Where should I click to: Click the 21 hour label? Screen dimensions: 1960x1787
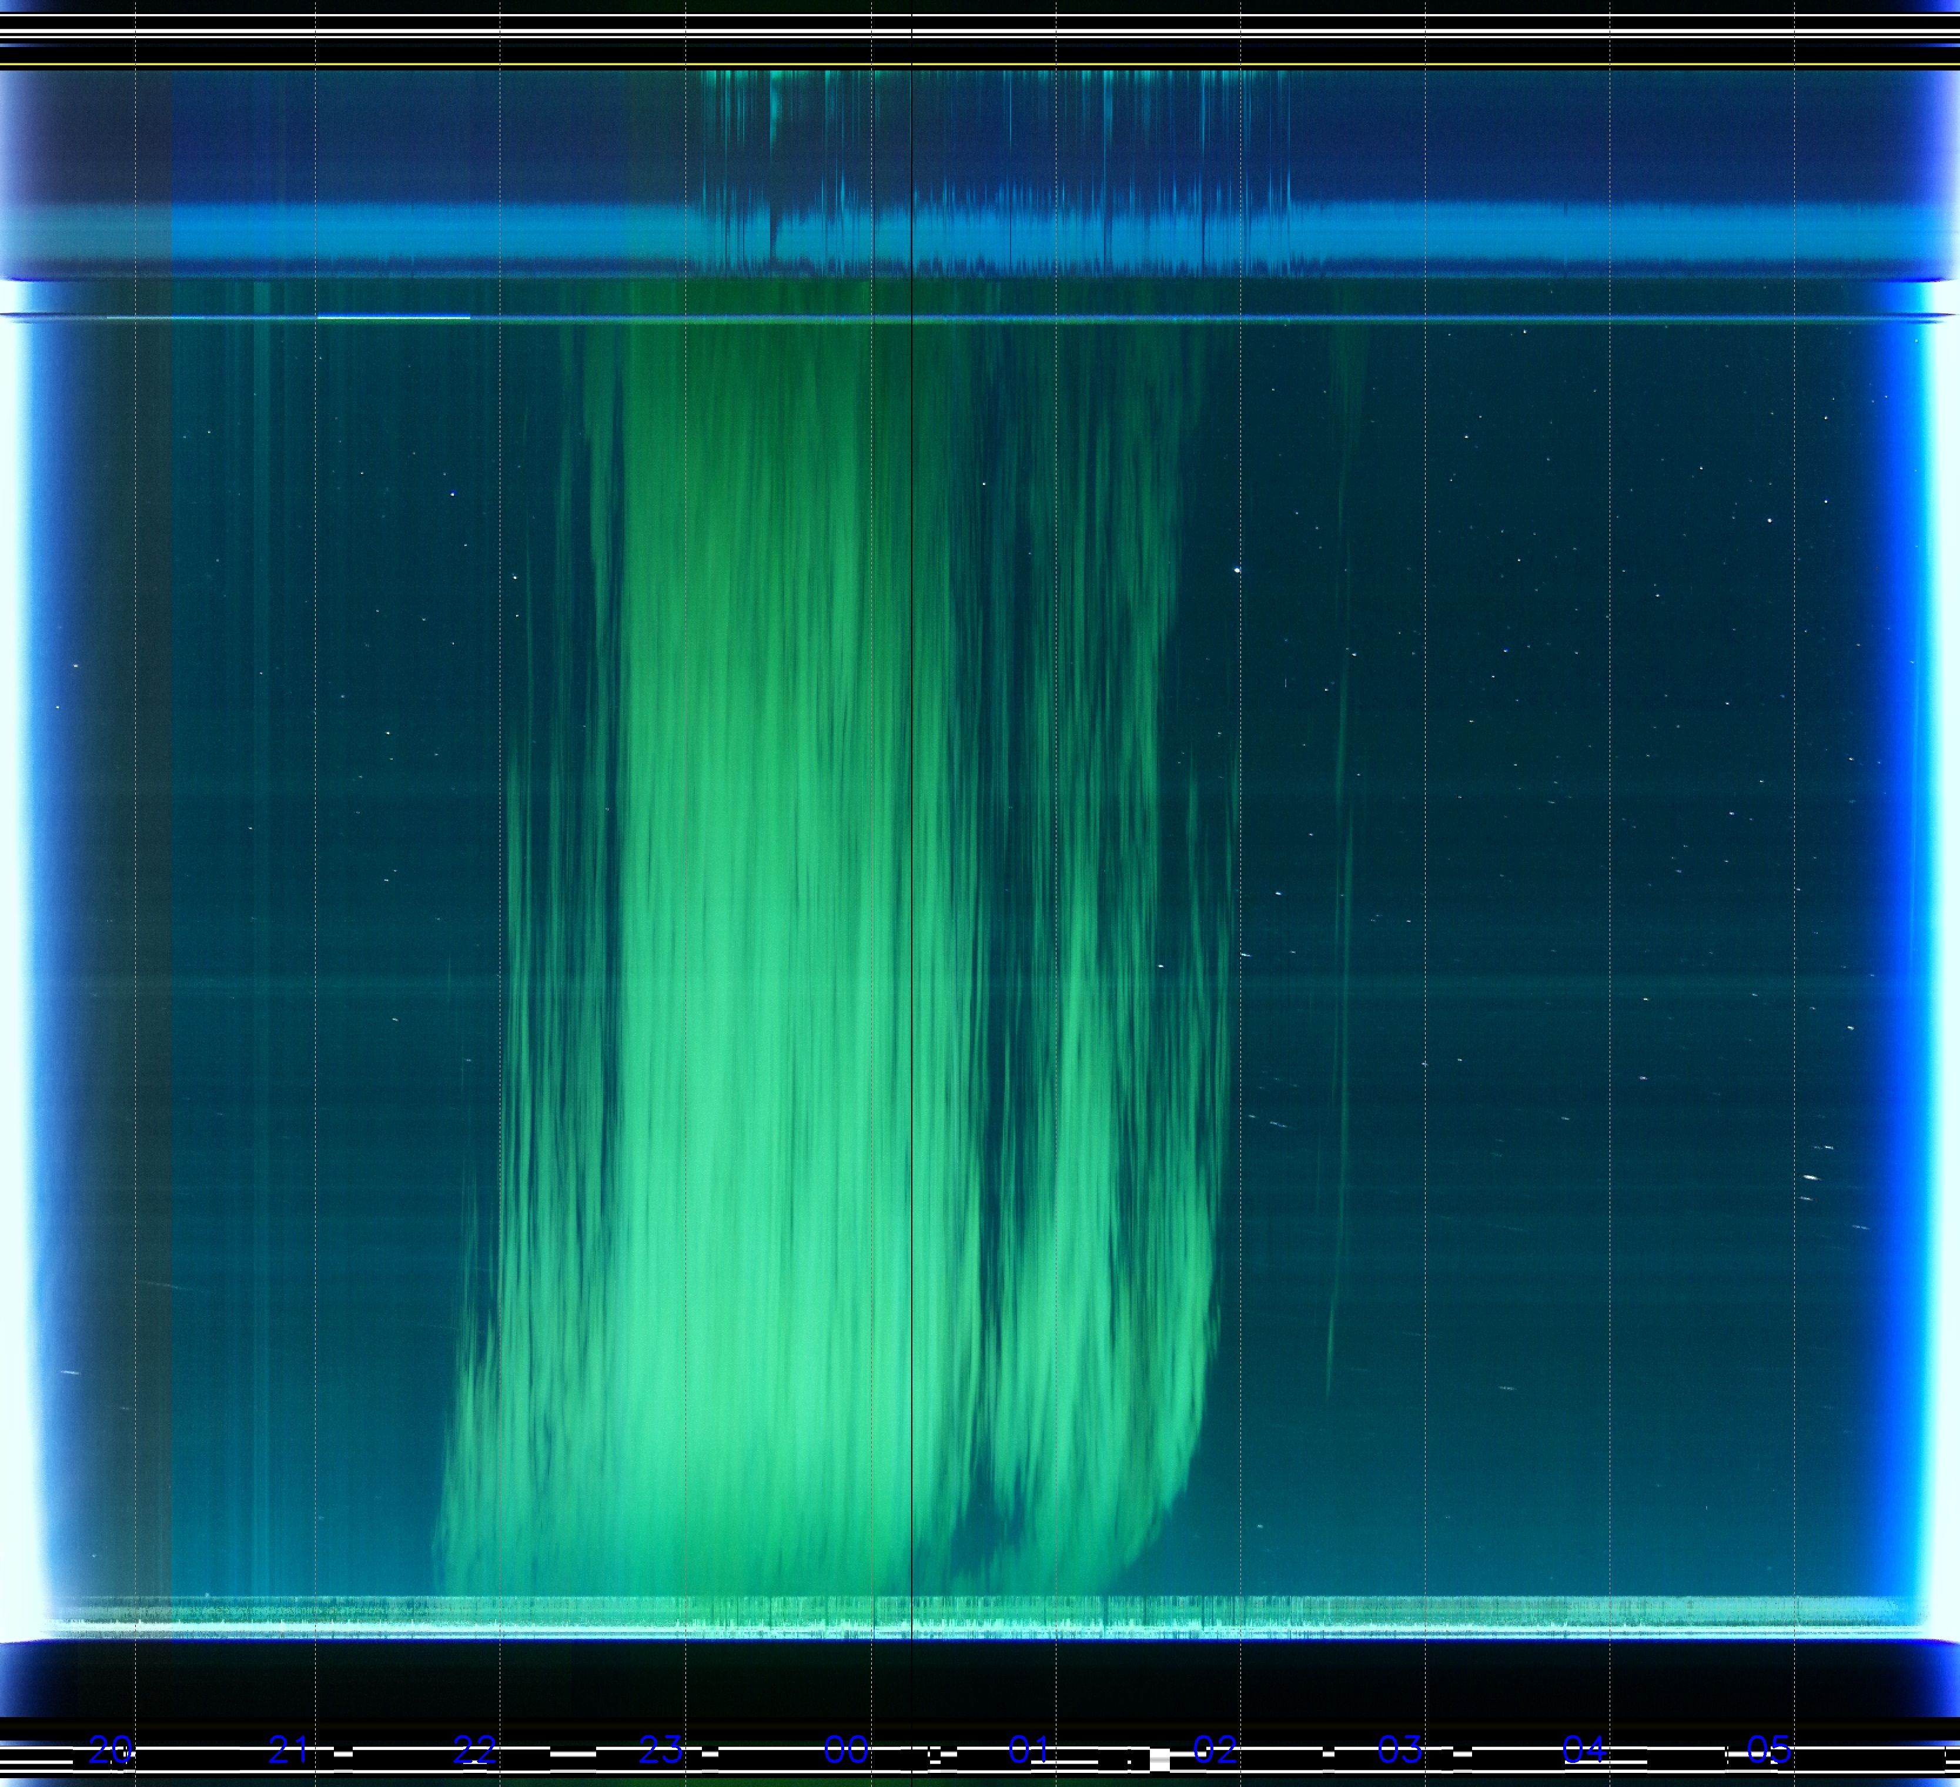click(289, 1751)
